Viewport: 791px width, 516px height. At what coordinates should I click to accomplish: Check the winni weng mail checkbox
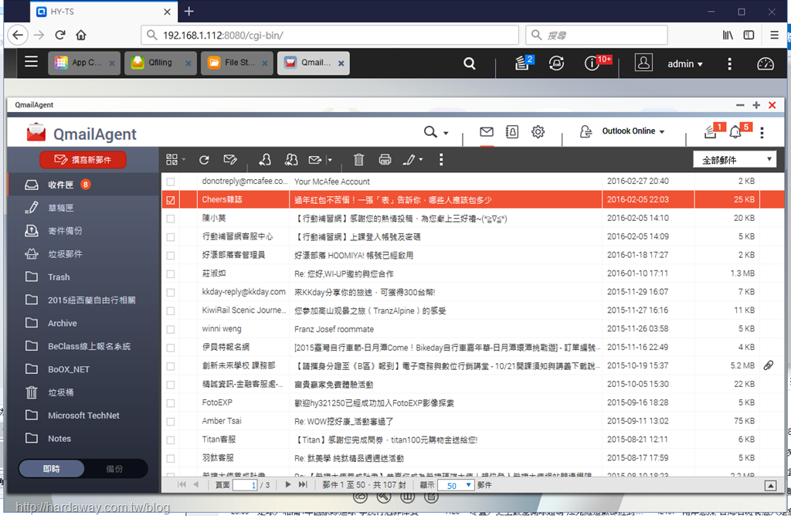(171, 329)
